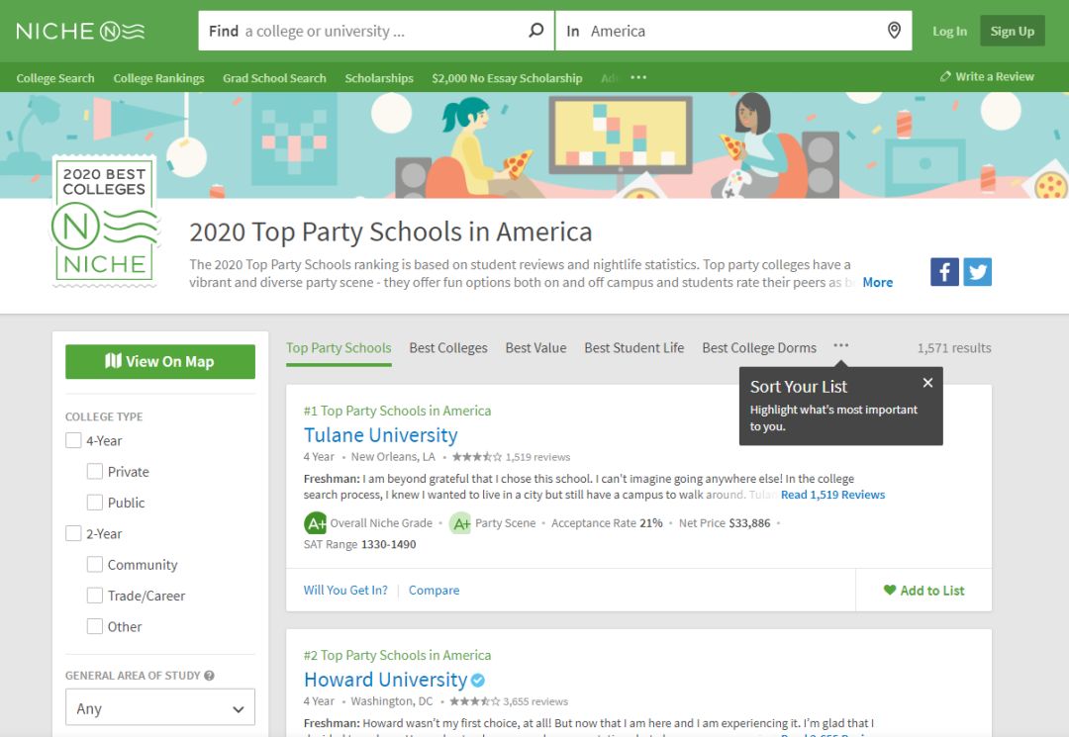1069x737 pixels.
Task: Open Grad School Search in the navigation bar
Action: (274, 78)
